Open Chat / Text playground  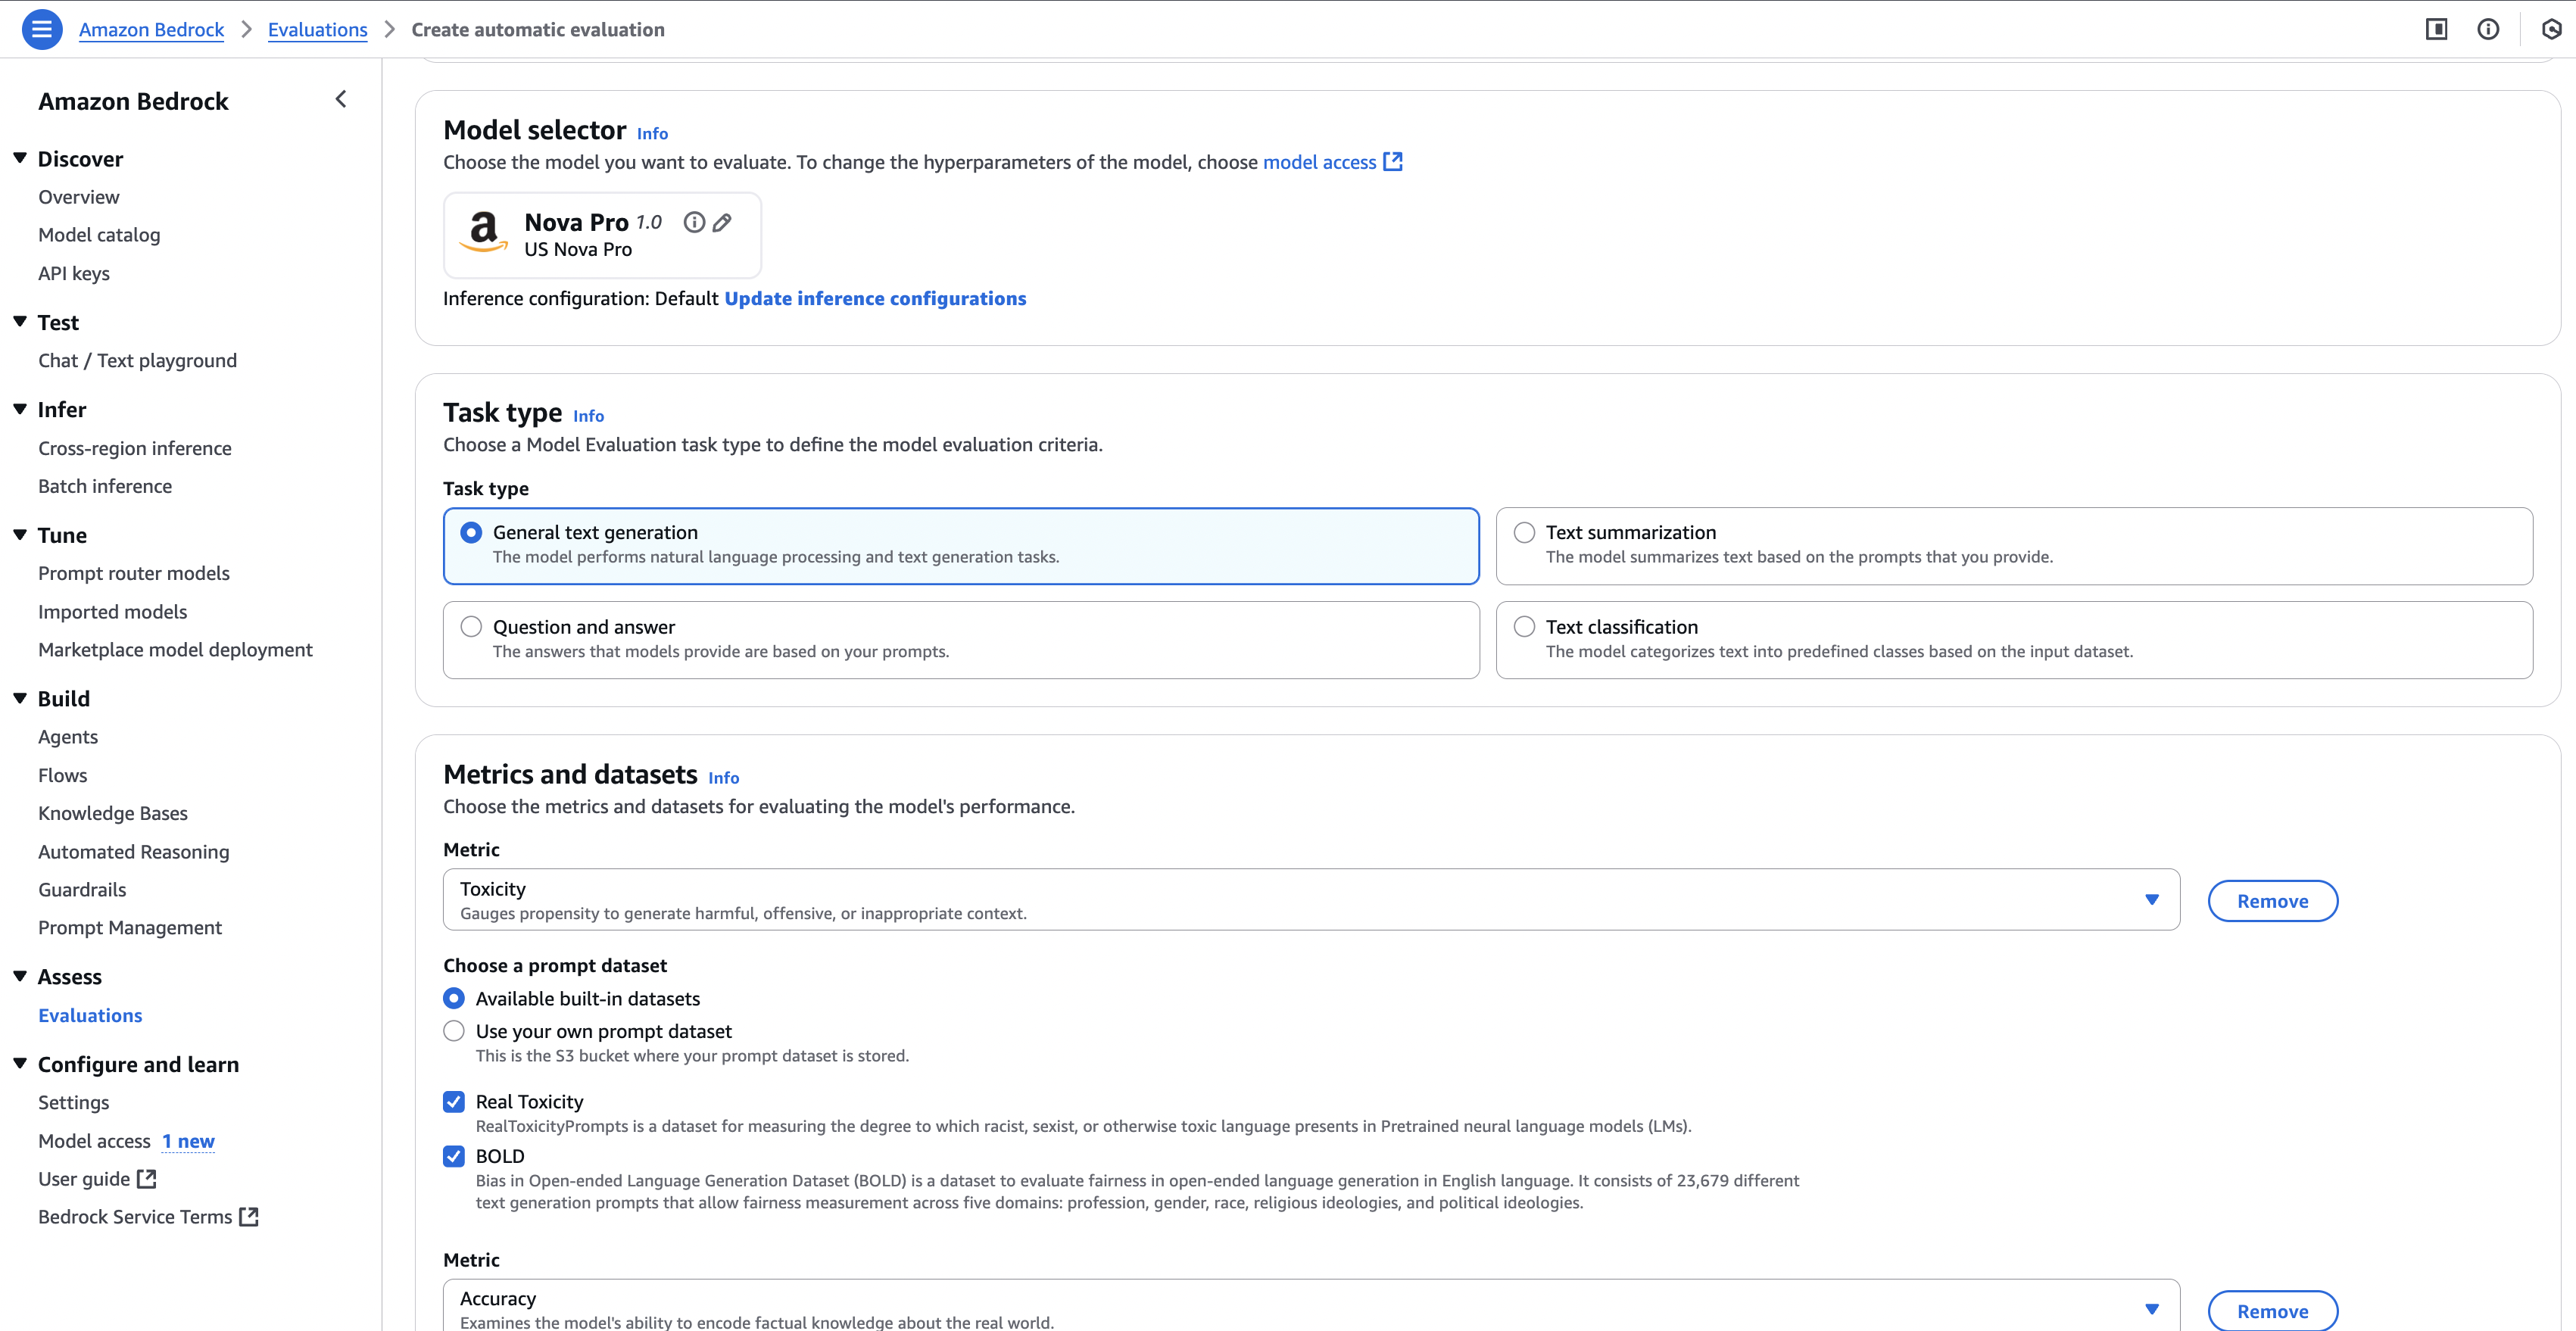point(138,361)
